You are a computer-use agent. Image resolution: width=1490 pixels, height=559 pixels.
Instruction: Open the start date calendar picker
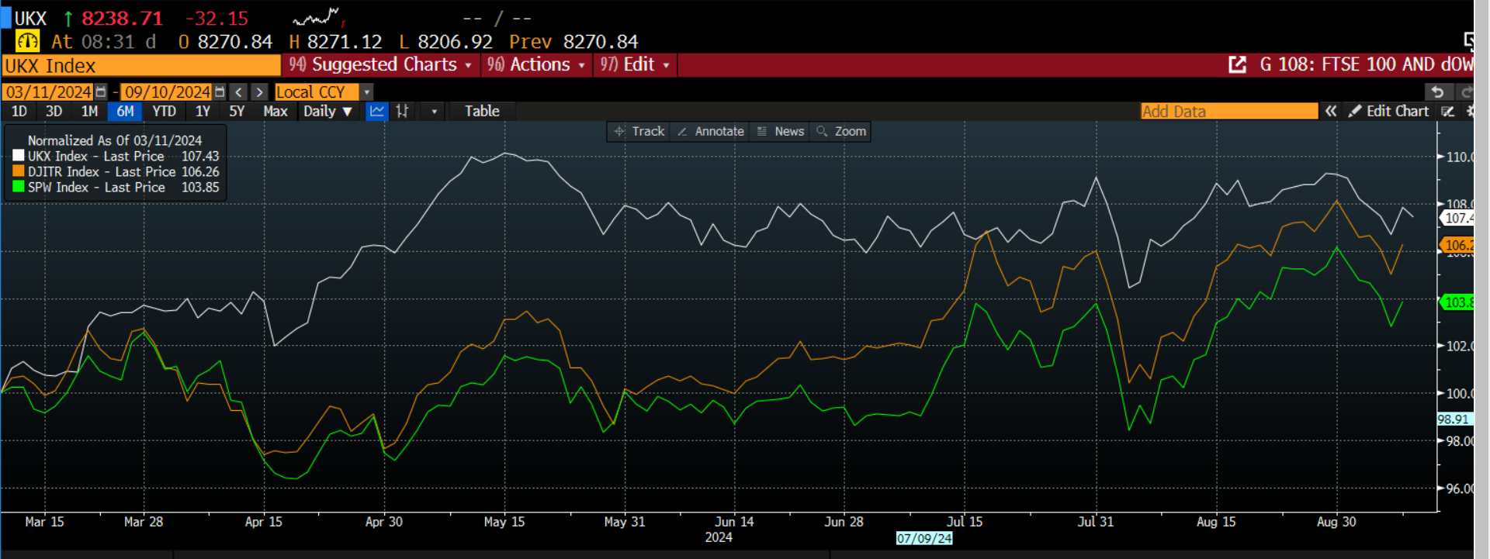101,92
